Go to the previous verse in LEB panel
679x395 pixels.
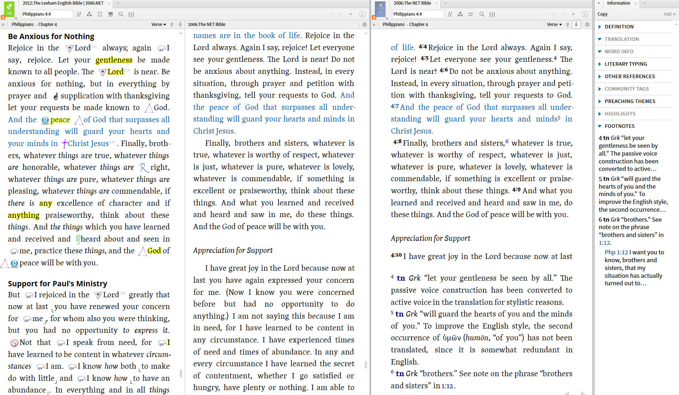(x=172, y=25)
